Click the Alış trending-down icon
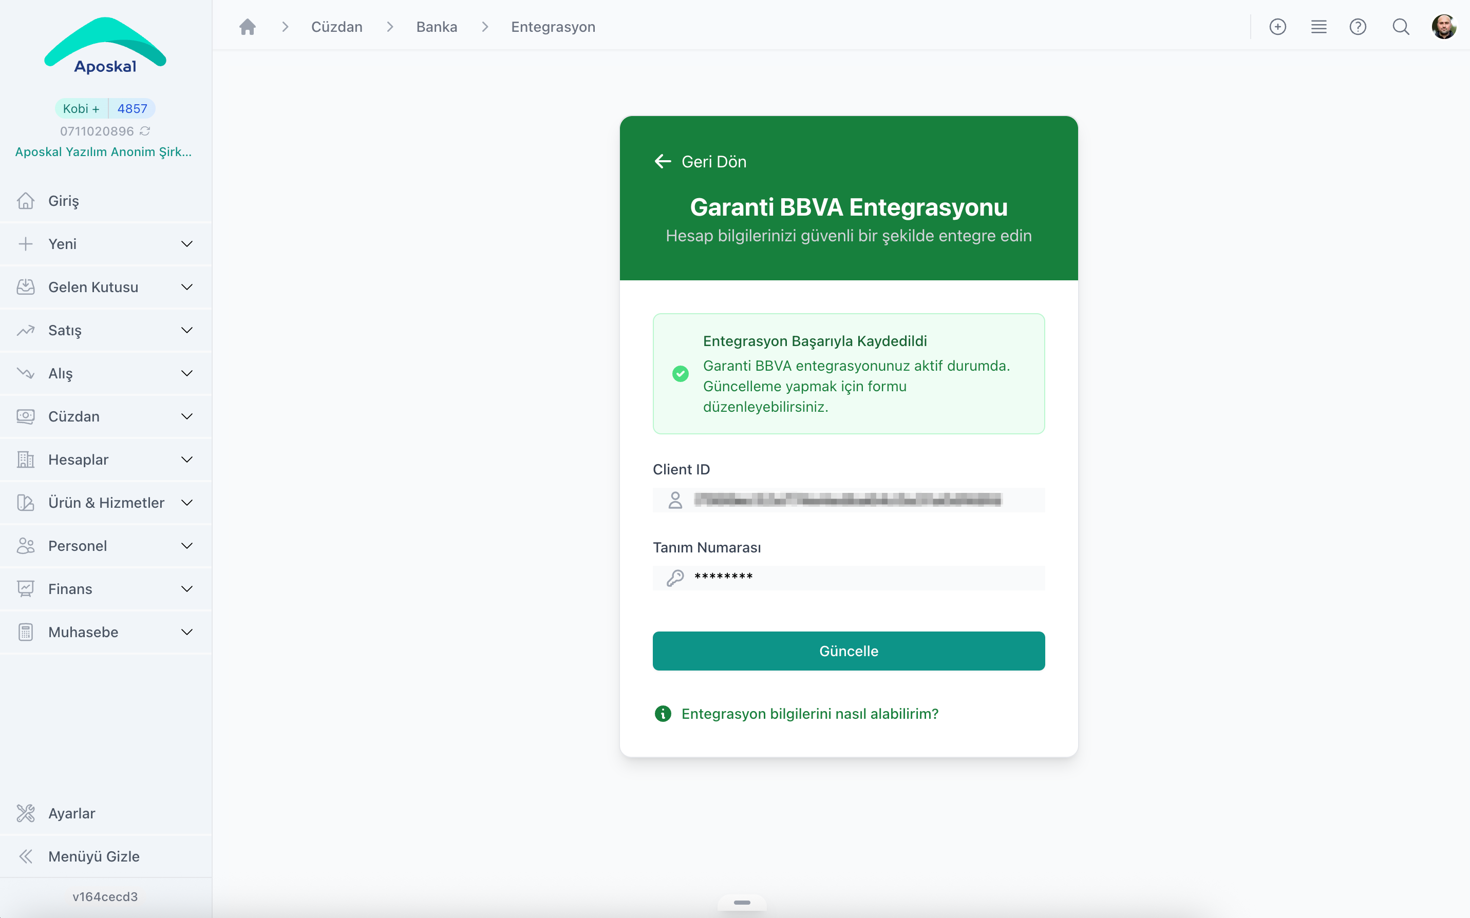This screenshot has width=1470, height=918. tap(26, 373)
